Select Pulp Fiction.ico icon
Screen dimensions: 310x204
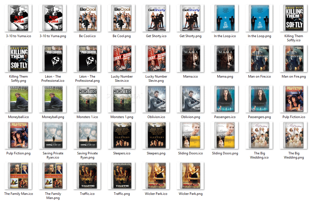[294, 99]
